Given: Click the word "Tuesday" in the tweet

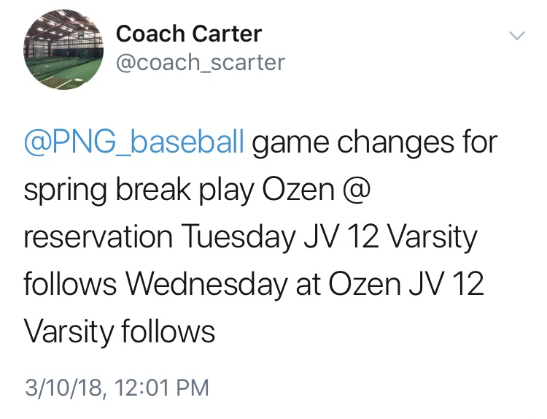Looking at the screenshot, I should point(239,239).
